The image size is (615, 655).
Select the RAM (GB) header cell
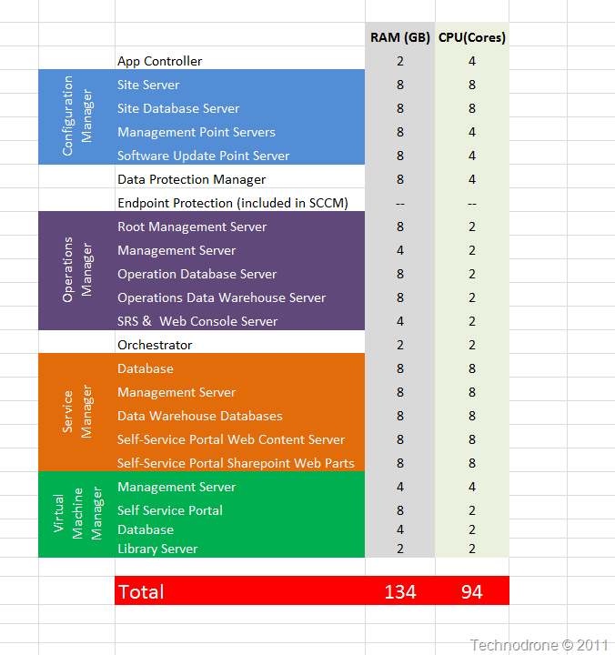pyautogui.click(x=400, y=35)
